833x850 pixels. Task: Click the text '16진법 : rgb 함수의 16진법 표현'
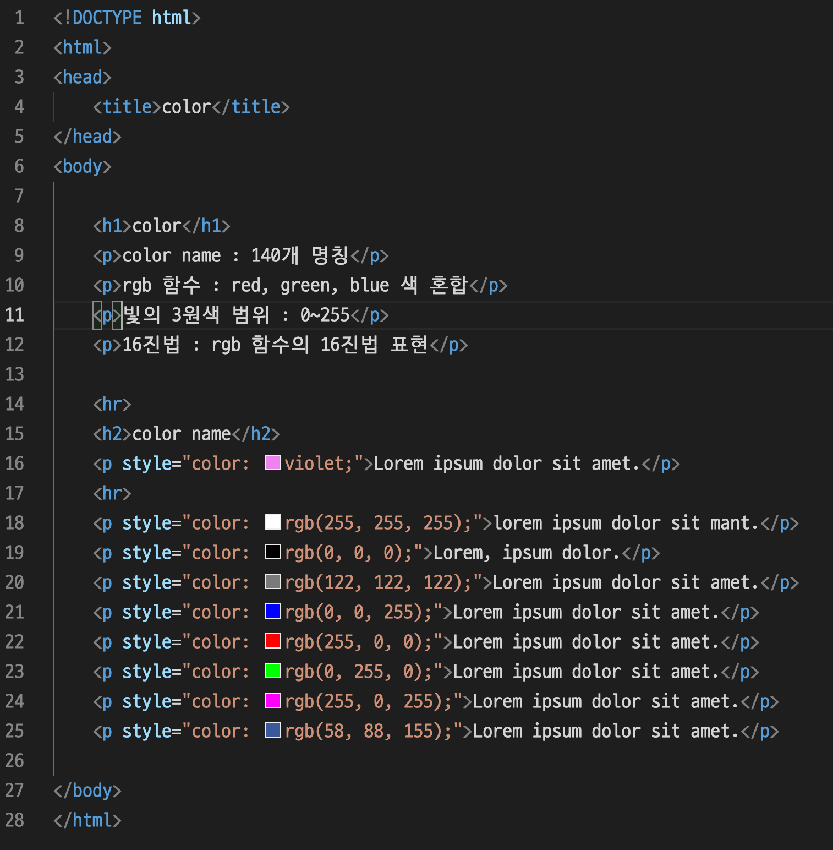click(x=275, y=345)
